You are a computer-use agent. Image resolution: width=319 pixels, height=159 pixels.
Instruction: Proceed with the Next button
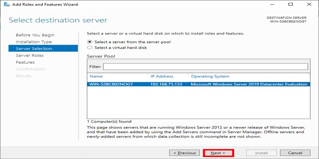218,153
